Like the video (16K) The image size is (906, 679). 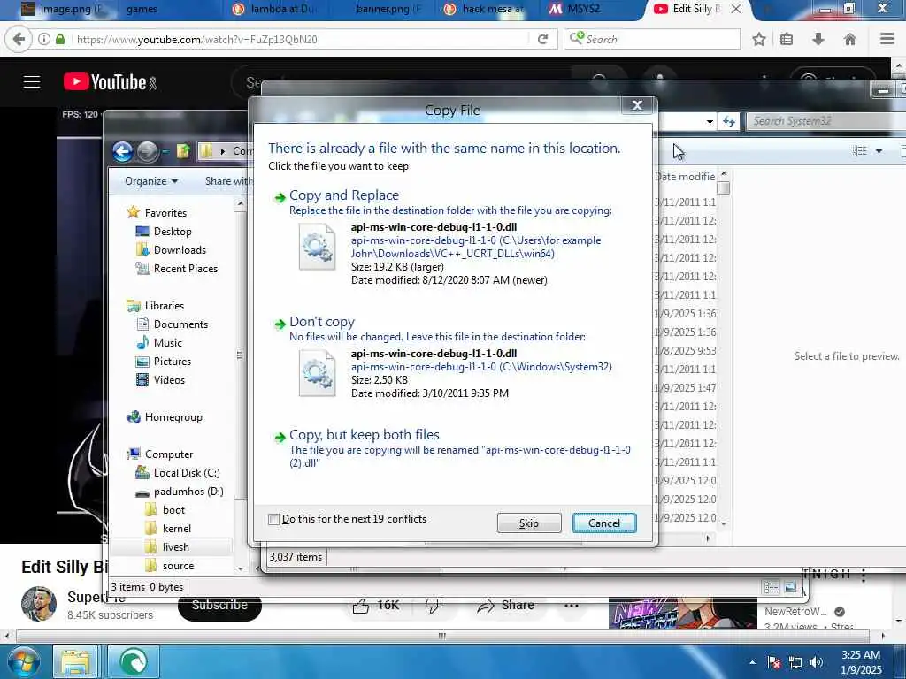[x=375, y=605]
